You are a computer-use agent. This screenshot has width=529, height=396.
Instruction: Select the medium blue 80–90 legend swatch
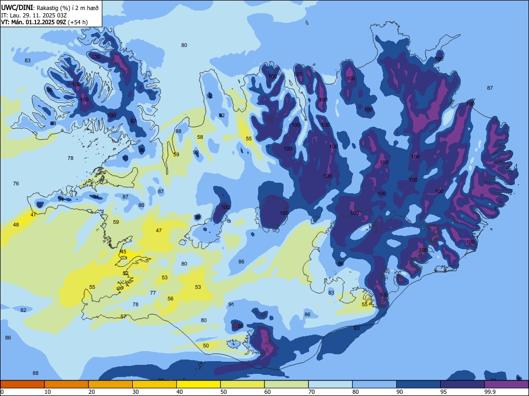pyautogui.click(x=375, y=384)
